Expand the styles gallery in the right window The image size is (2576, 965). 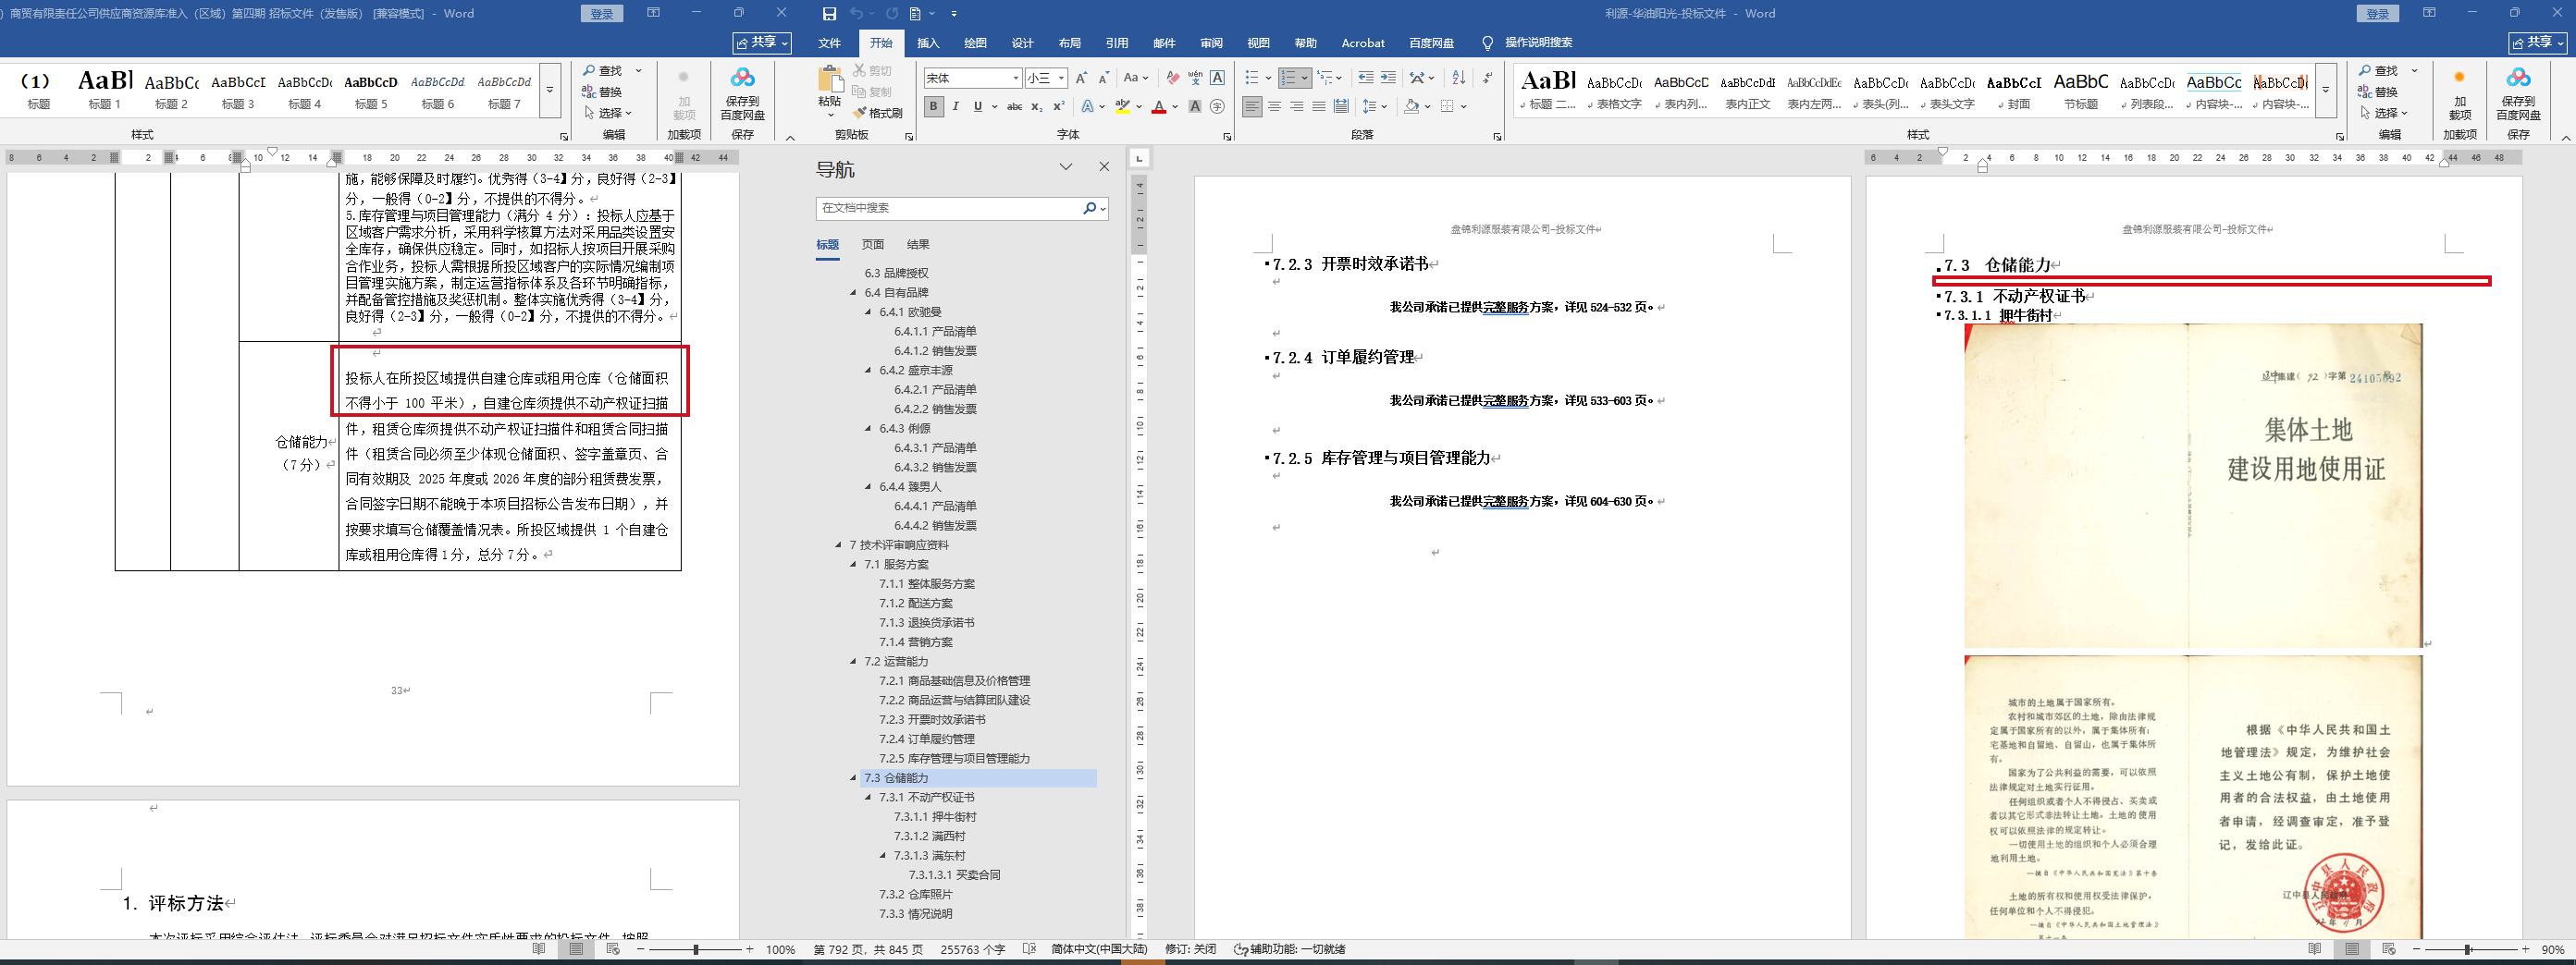[x=2325, y=90]
